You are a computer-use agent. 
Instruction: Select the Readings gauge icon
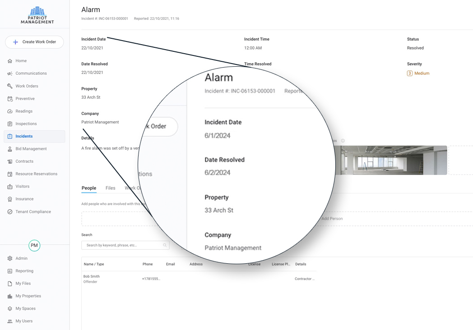(10, 111)
